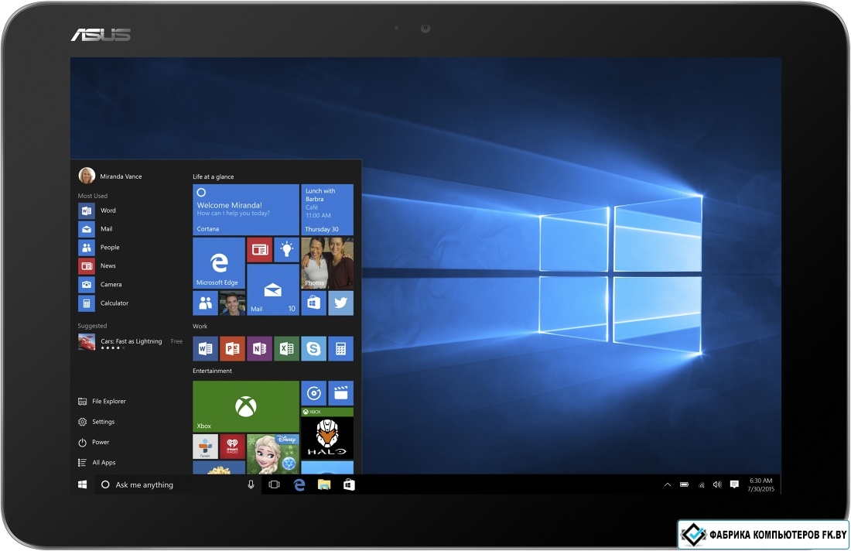
Task: Open the Movies & TV clapperboard tile
Action: [341, 393]
